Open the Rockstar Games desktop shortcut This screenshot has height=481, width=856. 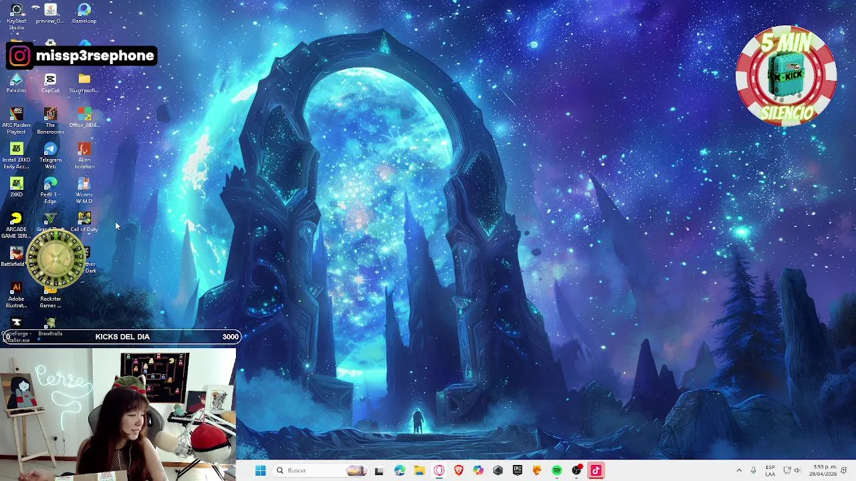tap(50, 298)
